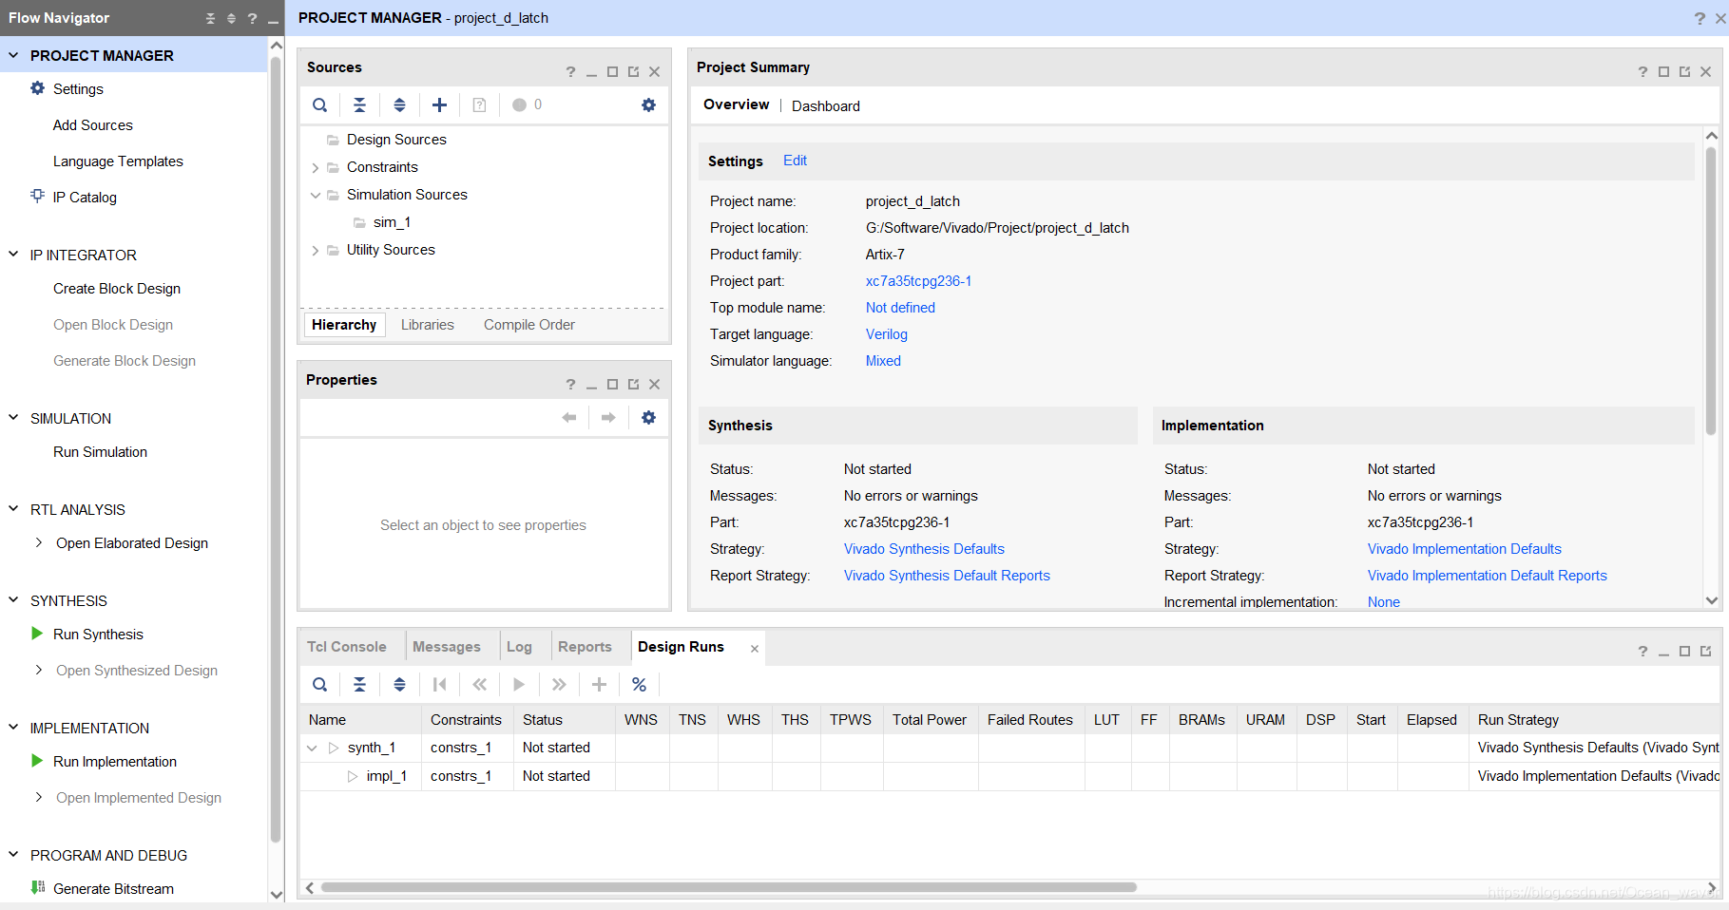Expand Constraints folder in Sources
Viewport: 1729px width, 910px height.
[x=316, y=168]
